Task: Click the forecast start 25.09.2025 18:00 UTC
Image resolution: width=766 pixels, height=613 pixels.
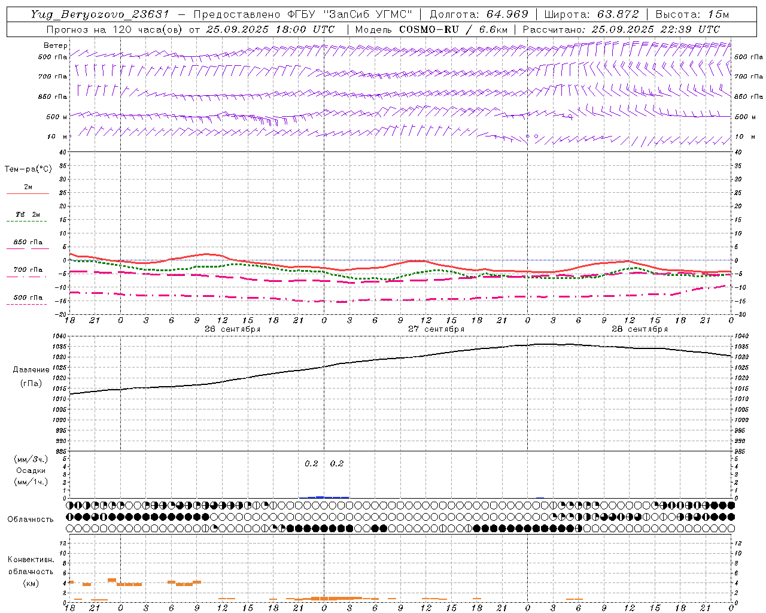Action: click(270, 29)
